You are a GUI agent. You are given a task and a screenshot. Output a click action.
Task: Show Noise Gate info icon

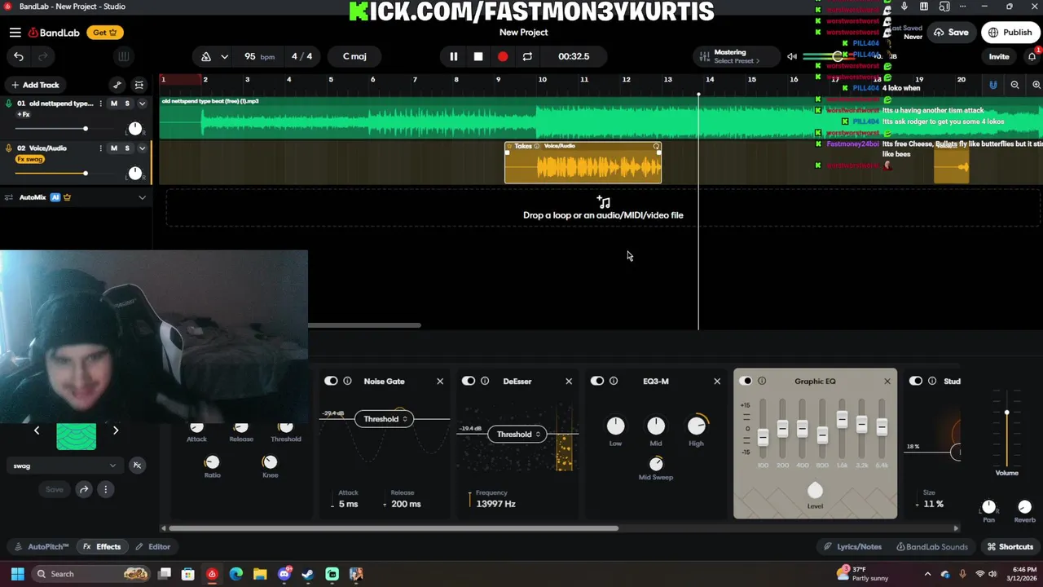pos(348,381)
